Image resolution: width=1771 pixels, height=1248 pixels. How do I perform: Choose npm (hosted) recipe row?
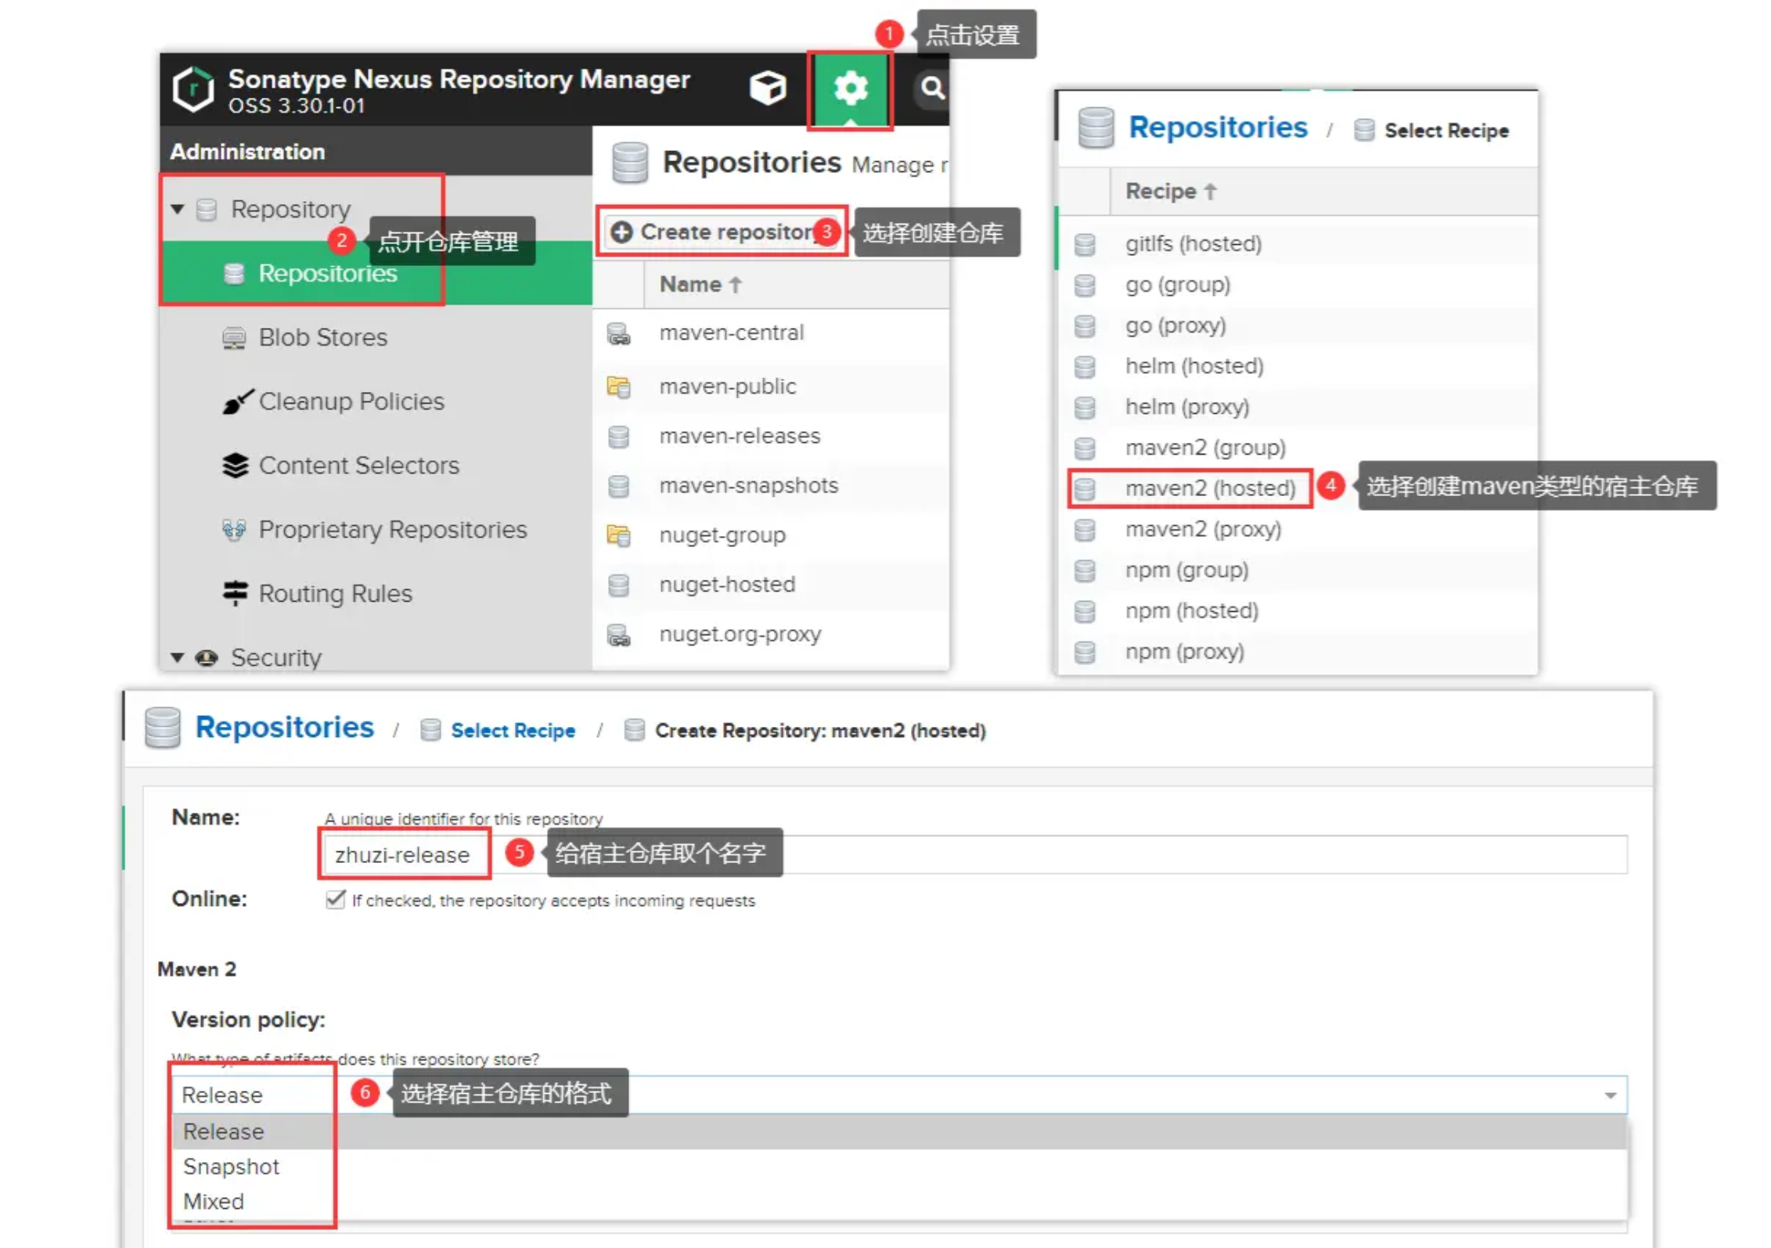(1298, 611)
